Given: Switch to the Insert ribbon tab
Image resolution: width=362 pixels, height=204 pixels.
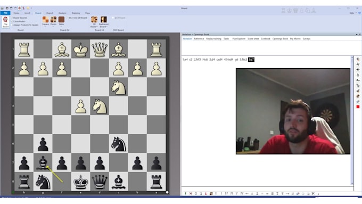Looking at the screenshot, I should (27, 13).
